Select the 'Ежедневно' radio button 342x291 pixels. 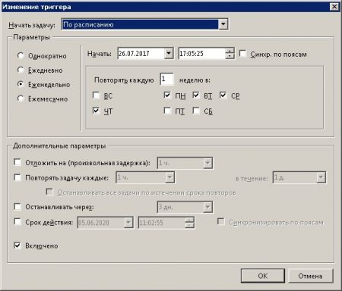pos(21,70)
